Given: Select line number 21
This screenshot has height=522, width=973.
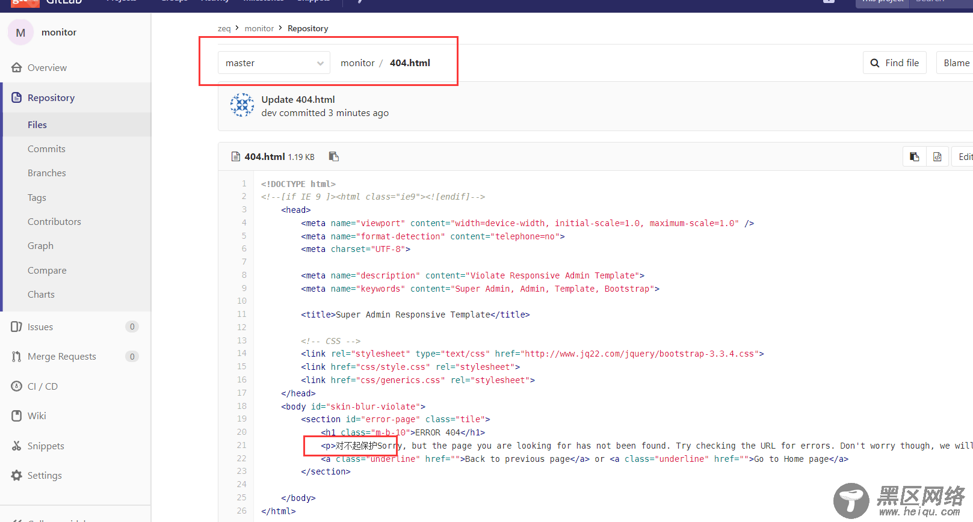Looking at the screenshot, I should click(242, 445).
